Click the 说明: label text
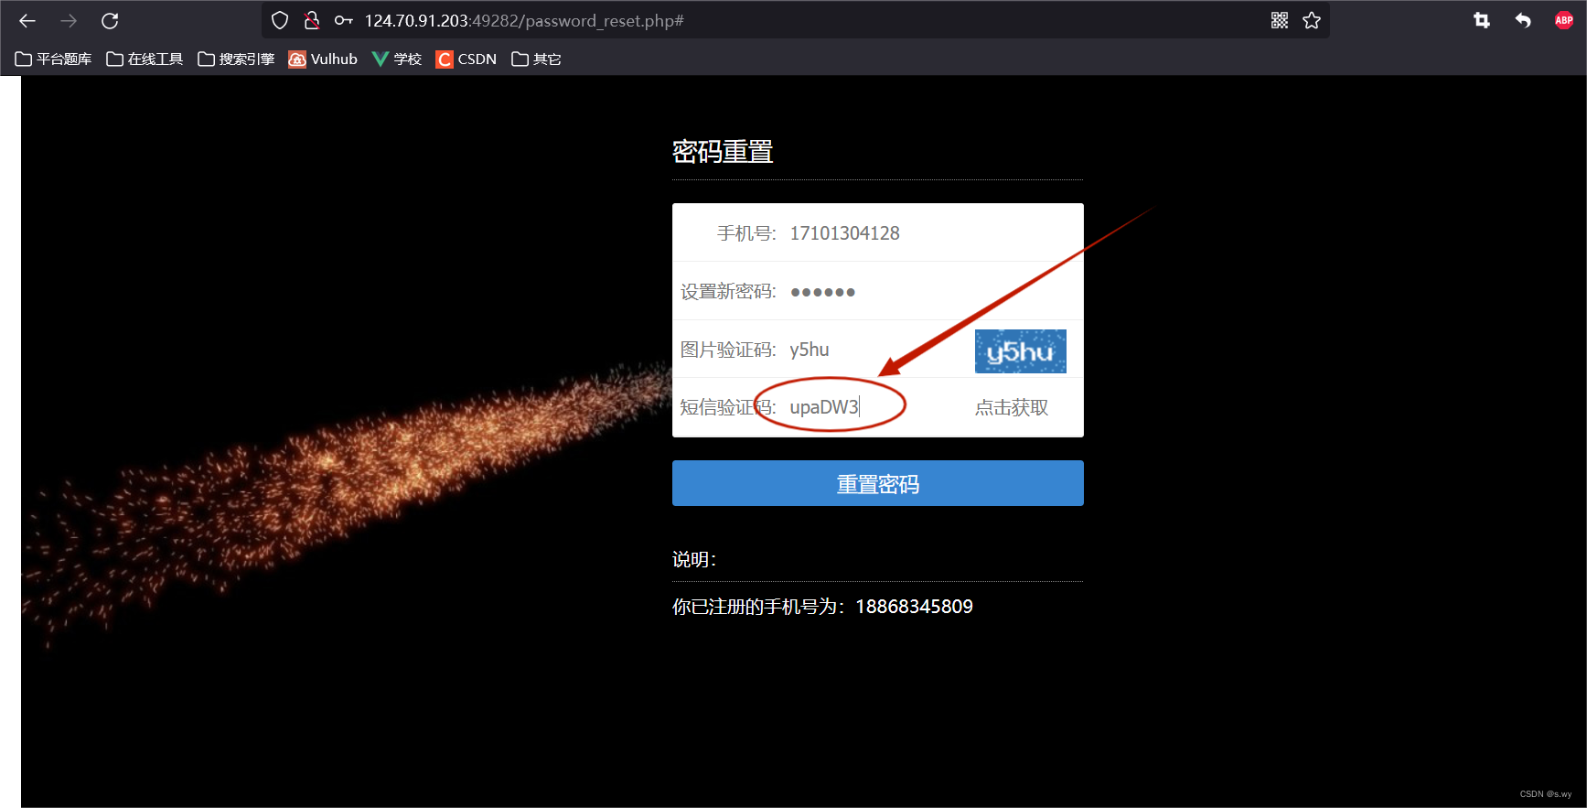The width and height of the screenshot is (1587, 808). click(694, 559)
